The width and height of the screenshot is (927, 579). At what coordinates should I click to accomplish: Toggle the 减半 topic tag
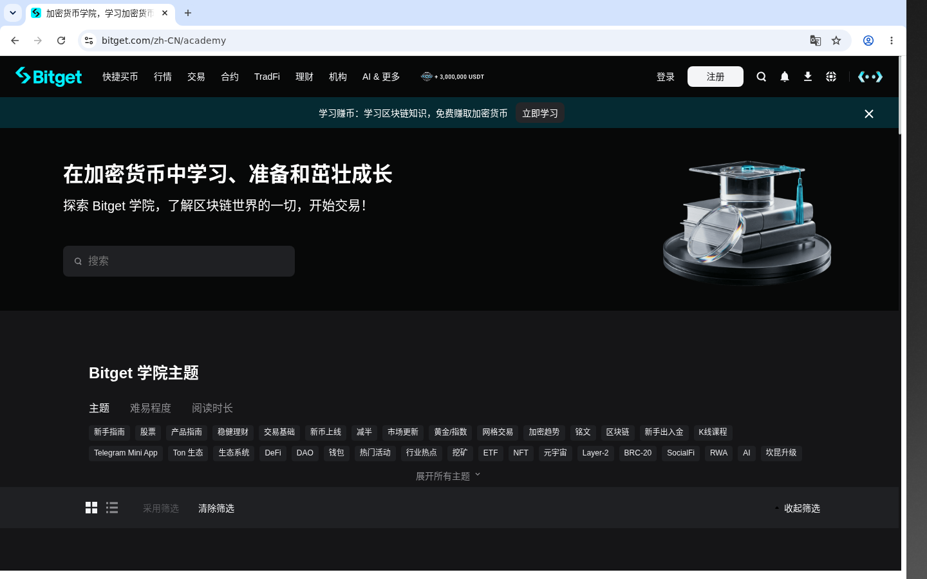click(x=364, y=432)
